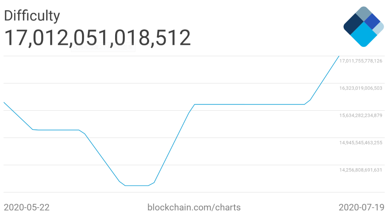Click the 14,256,808,691,631 axis label
The height and width of the screenshot is (218, 387).
pos(361,170)
